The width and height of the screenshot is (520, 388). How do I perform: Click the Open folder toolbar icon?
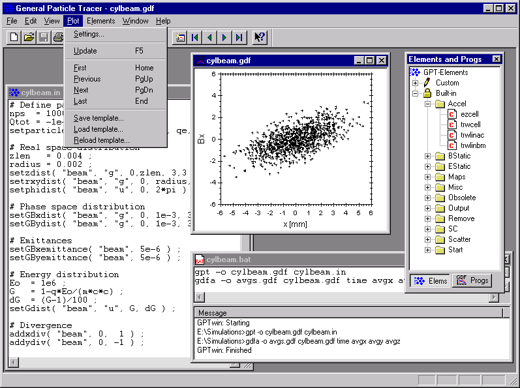point(29,37)
